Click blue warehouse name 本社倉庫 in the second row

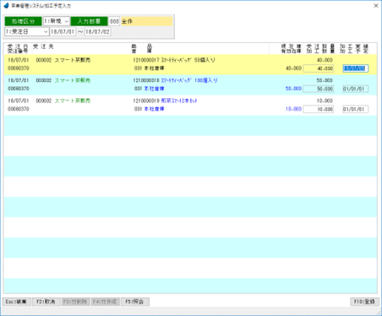154,89
